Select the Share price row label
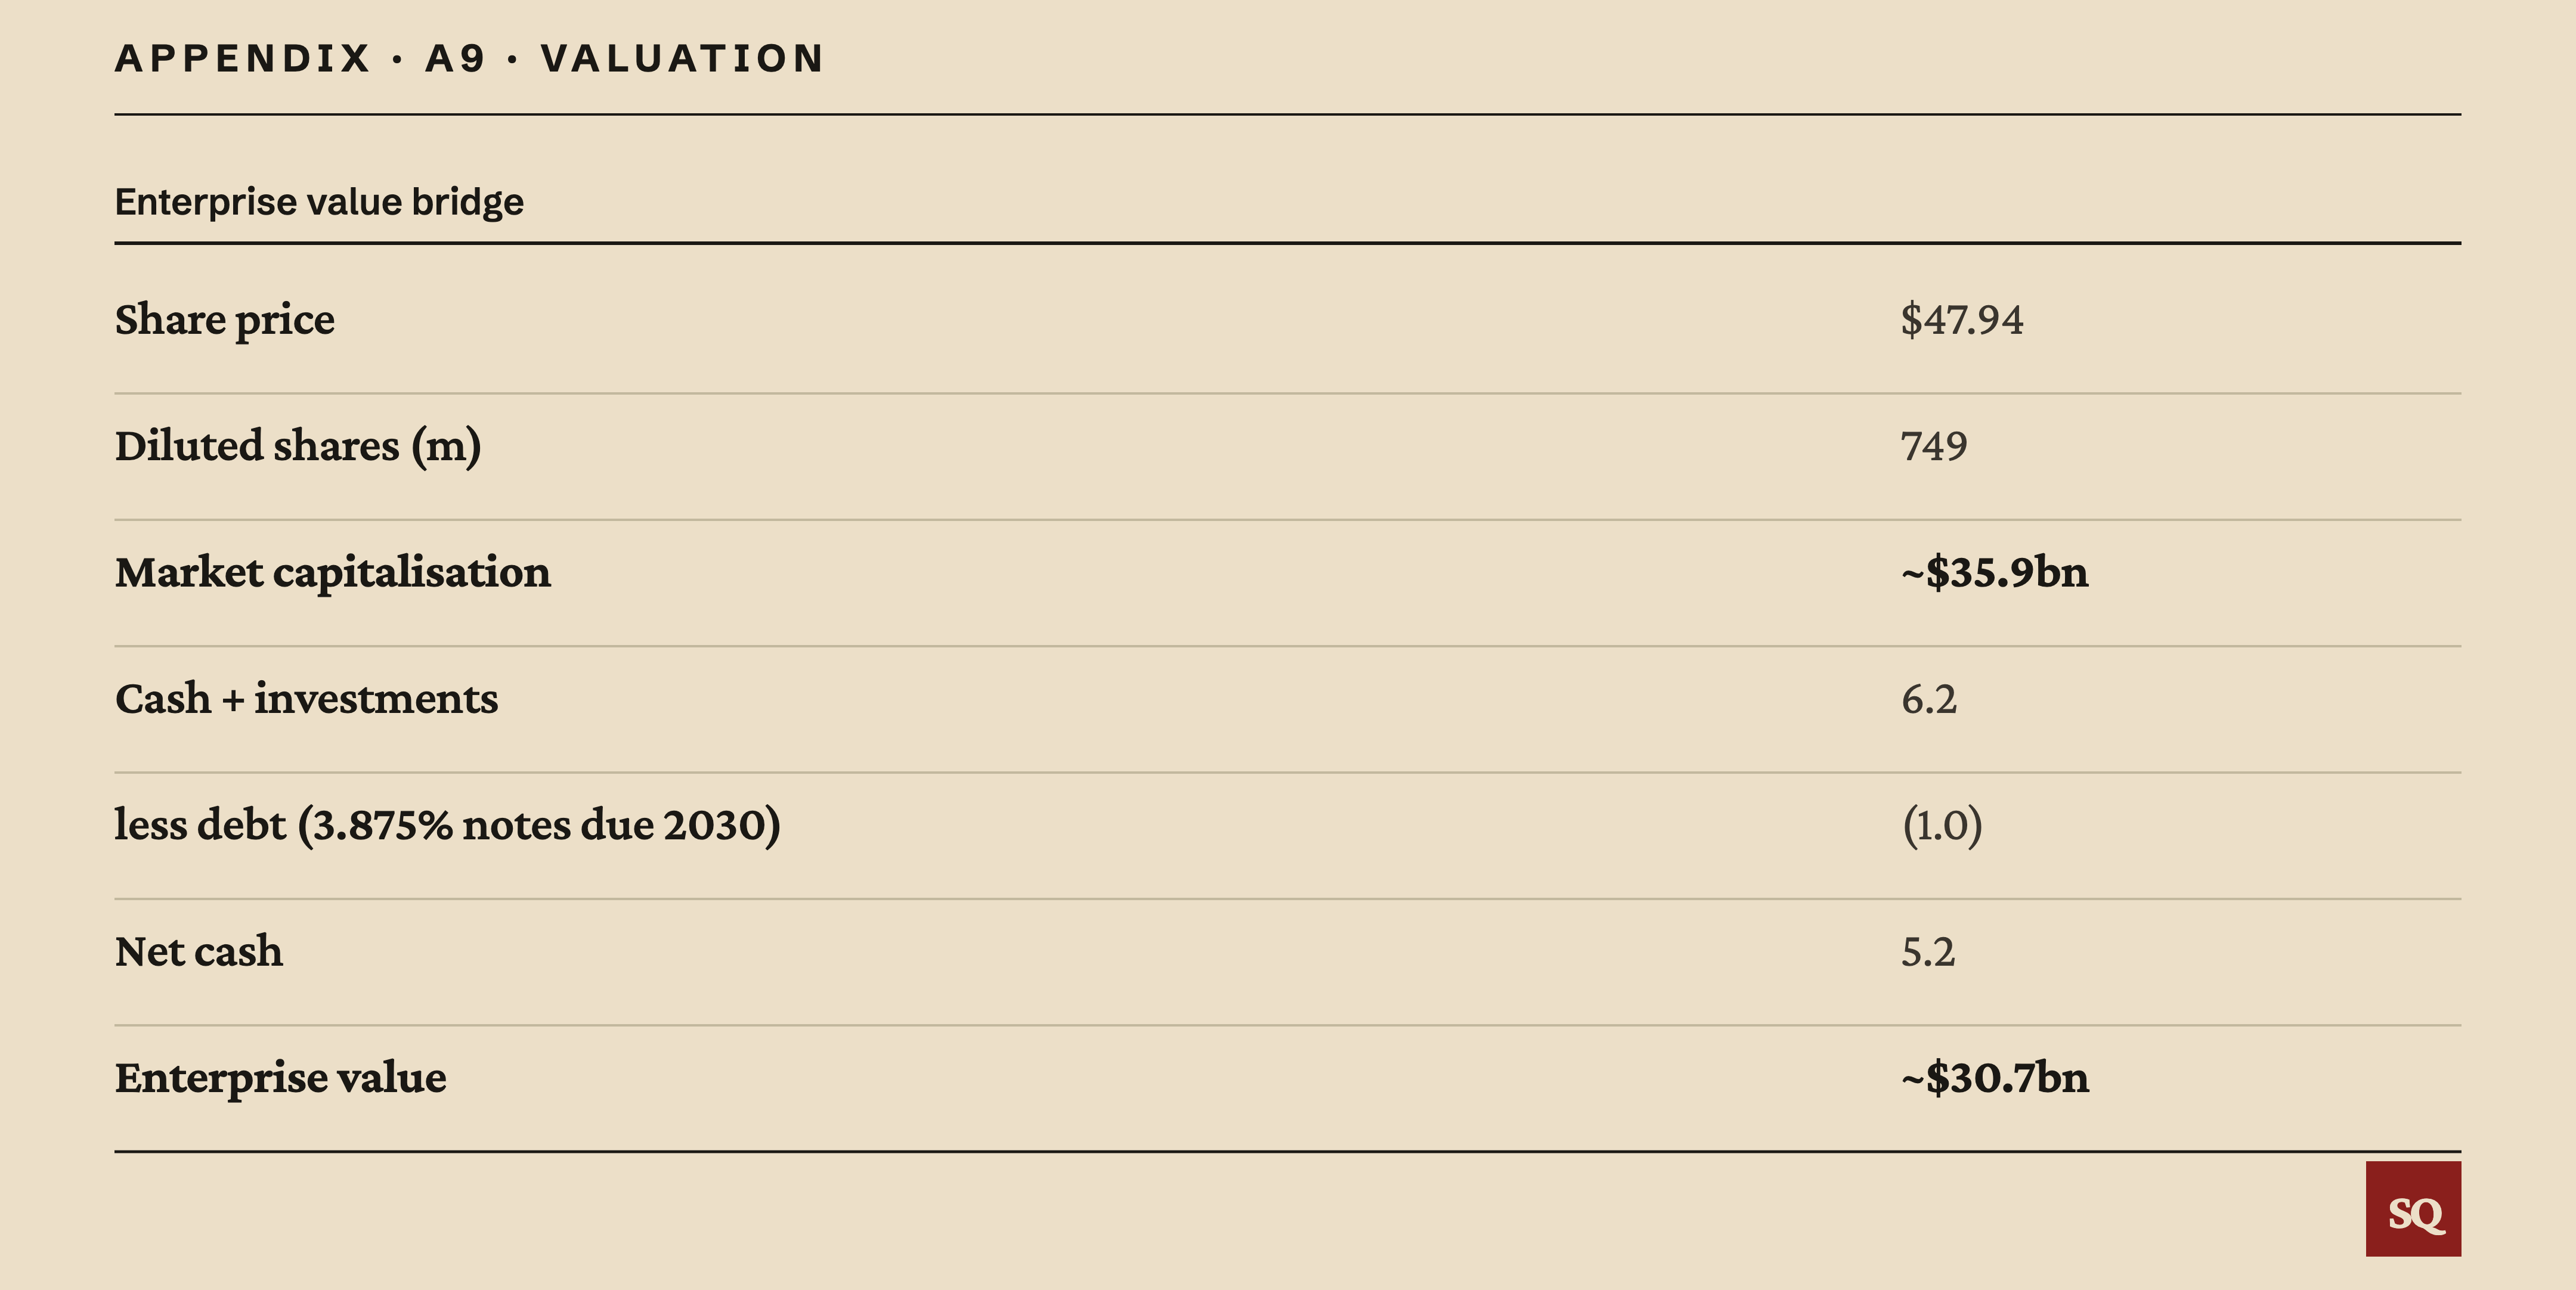2576x1290 pixels. point(225,320)
